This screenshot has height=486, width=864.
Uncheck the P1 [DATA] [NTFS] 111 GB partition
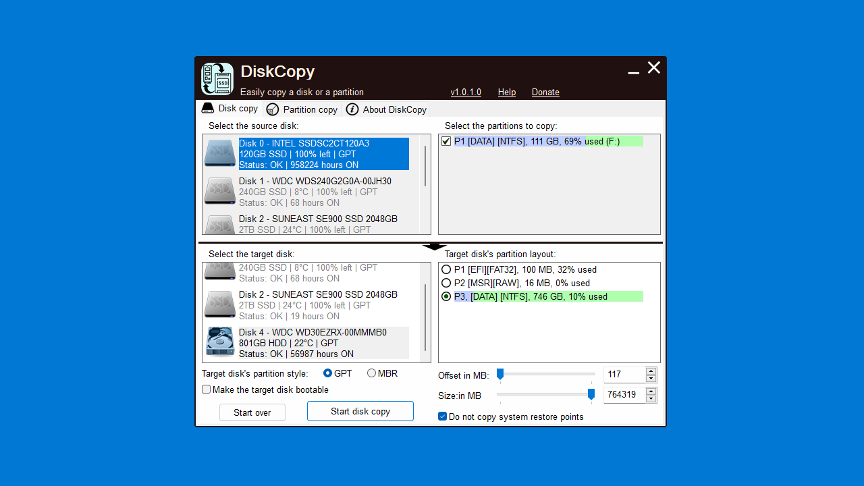point(446,141)
